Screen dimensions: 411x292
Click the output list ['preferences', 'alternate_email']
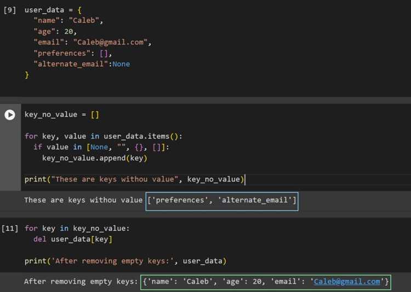(222, 200)
